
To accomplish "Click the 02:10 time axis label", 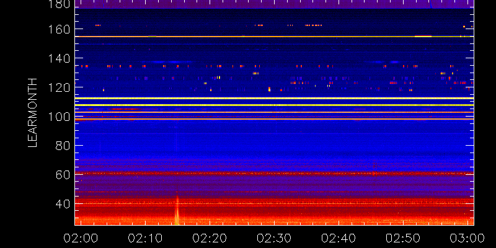I will tap(145, 238).
